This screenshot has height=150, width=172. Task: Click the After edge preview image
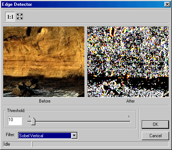[x=128, y=62]
